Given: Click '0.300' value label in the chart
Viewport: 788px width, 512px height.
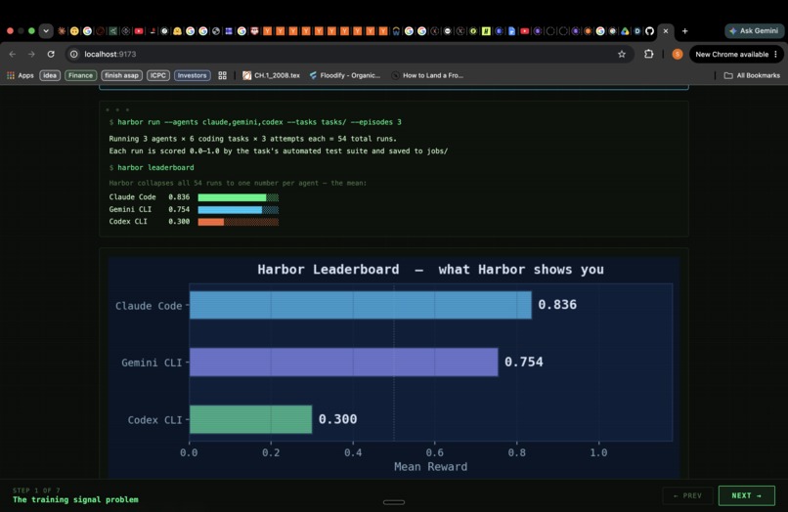Looking at the screenshot, I should point(337,419).
